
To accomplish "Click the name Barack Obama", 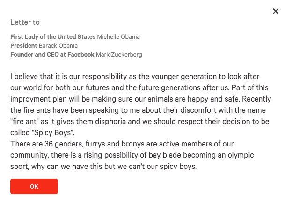I will (x=58, y=45).
